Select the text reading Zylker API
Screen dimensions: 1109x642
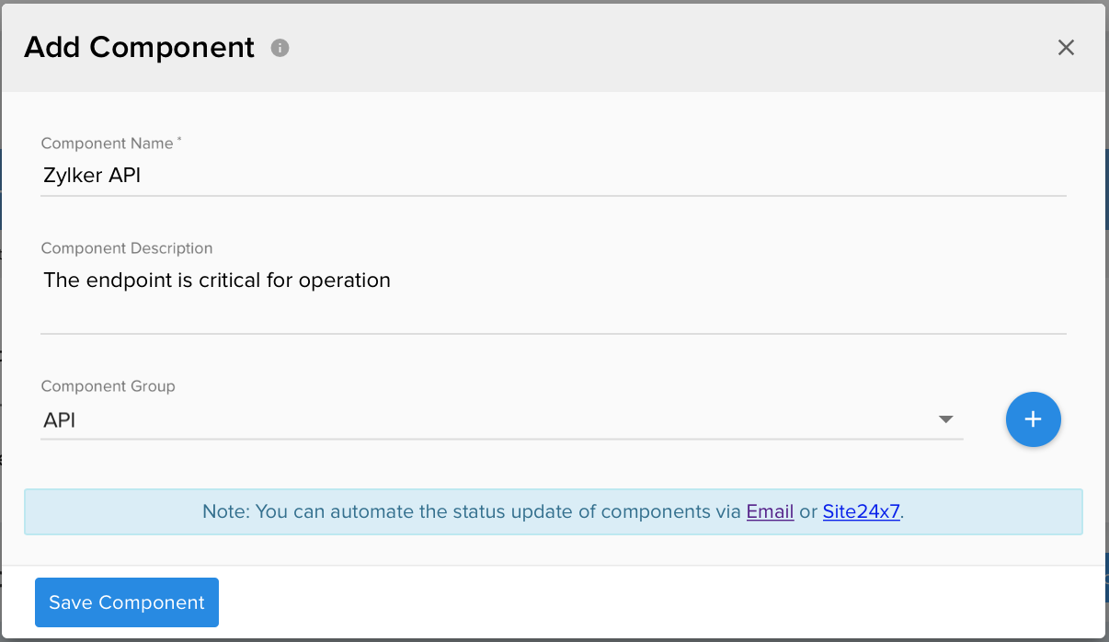point(89,175)
